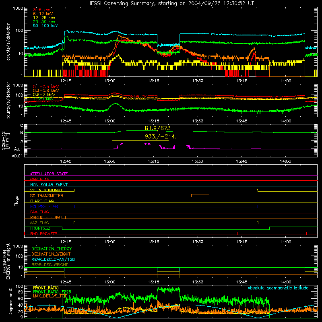Click the FRONTS_OFF flag label
The height and width of the screenshot is (322, 322).
click(43, 228)
